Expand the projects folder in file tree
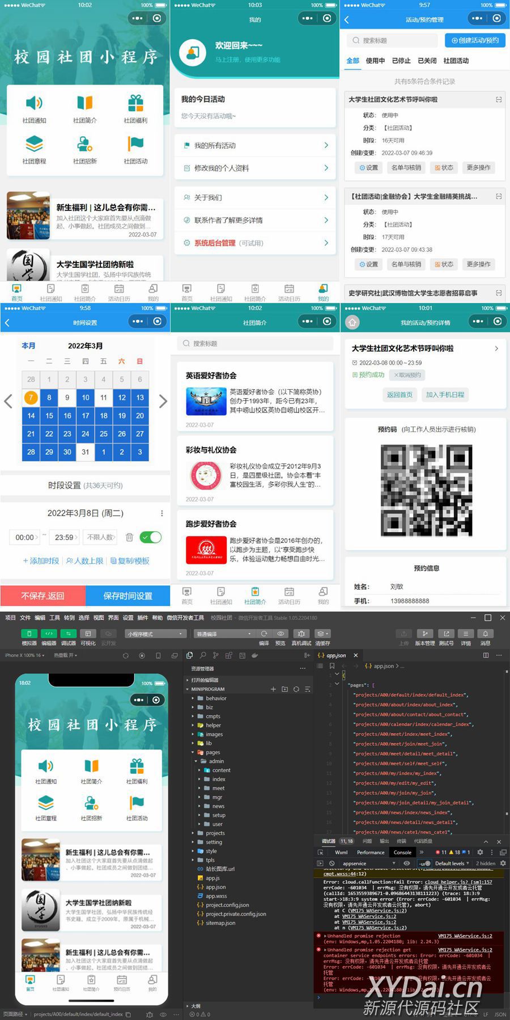The height and width of the screenshot is (1020, 510). 215,833
